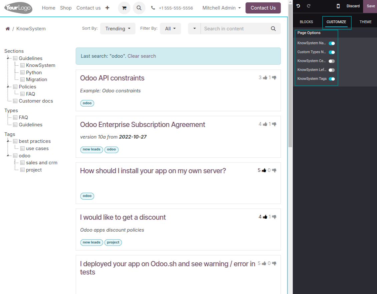Enable the KnowSystem Ce... toggle
Image resolution: width=377 pixels, height=294 pixels.
click(332, 61)
